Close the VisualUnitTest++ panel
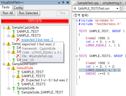Screen dimensions: 126x96 68,3
